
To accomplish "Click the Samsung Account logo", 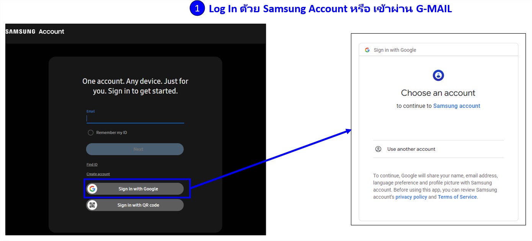I will (35, 31).
